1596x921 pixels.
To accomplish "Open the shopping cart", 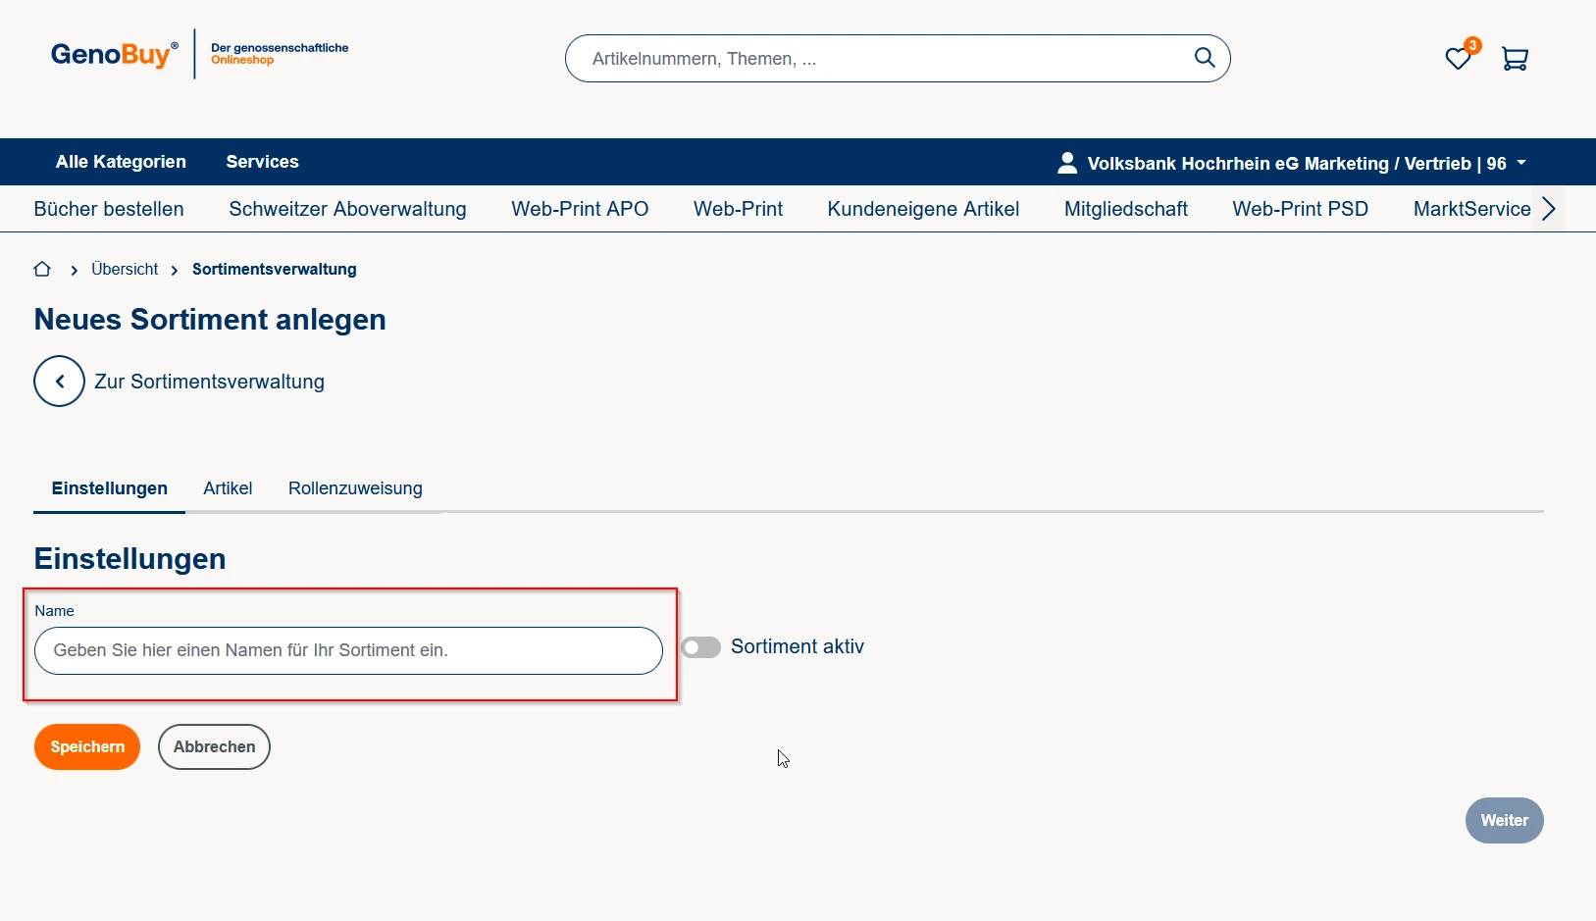I will point(1515,59).
